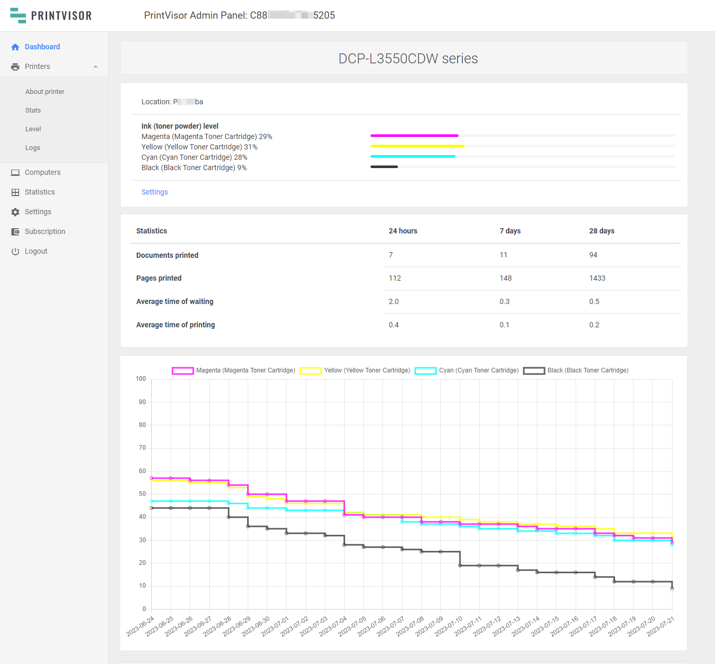Select Level in the Printers submenu
Image resolution: width=715 pixels, height=664 pixels.
coord(33,129)
